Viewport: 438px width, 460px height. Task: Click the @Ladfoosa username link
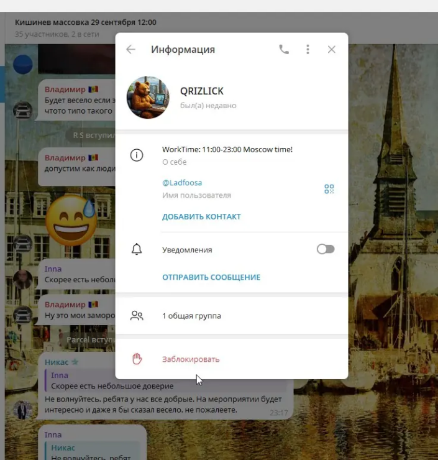coord(181,183)
